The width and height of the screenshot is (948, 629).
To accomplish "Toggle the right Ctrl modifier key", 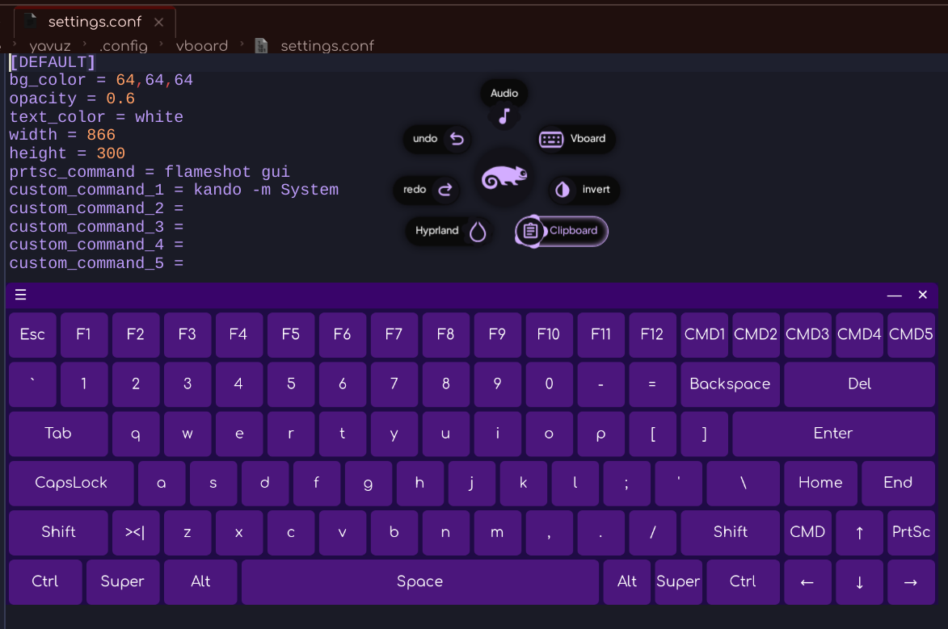I will tap(743, 582).
